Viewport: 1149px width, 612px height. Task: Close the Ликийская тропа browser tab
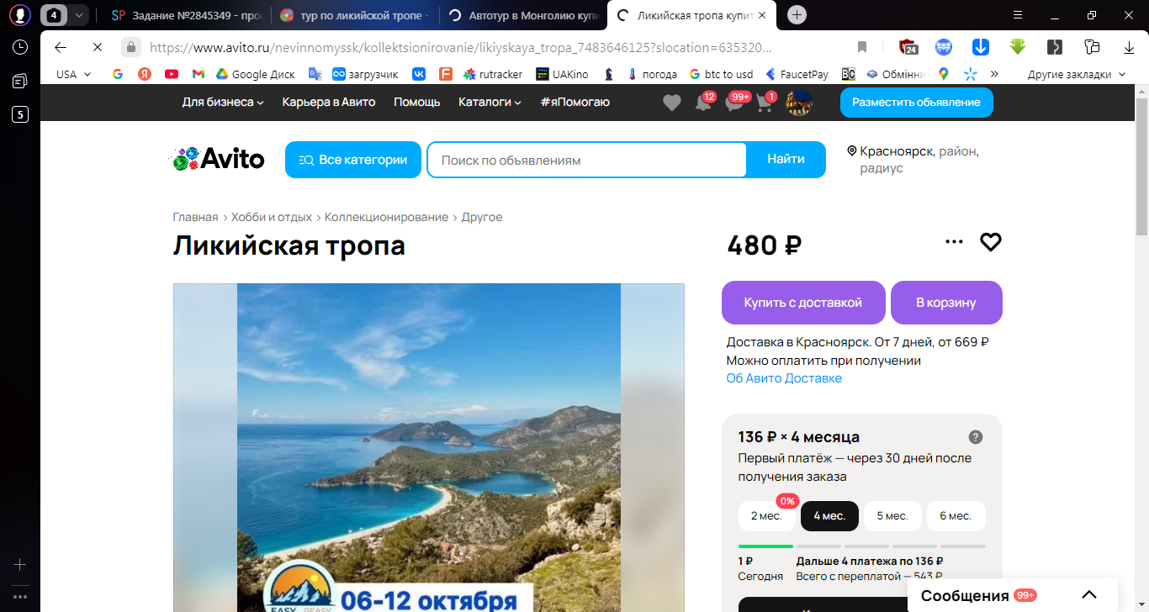tap(762, 15)
